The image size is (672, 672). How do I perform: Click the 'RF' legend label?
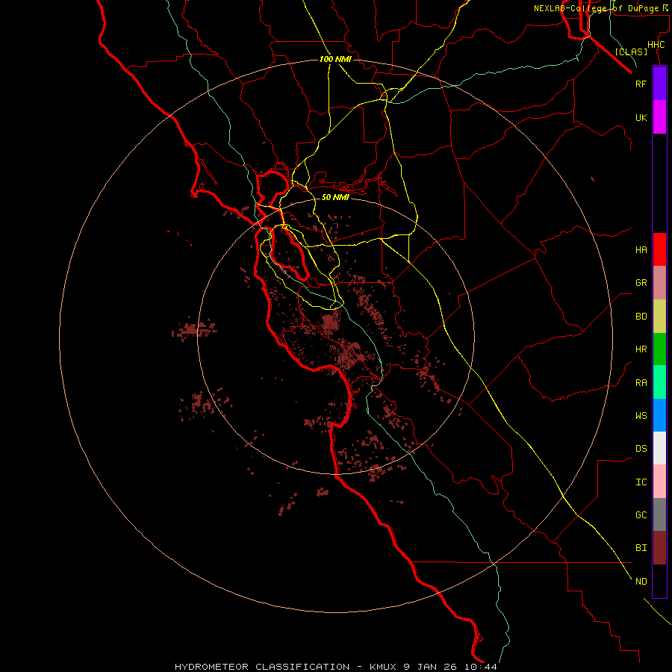(x=641, y=84)
